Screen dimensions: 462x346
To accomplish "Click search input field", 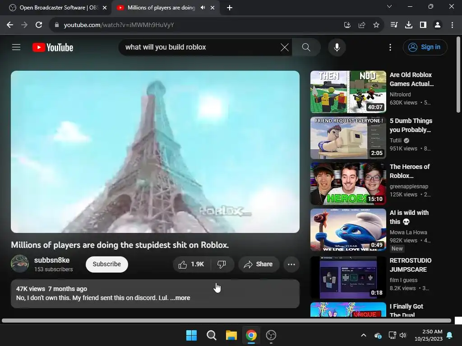I will point(200,47).
